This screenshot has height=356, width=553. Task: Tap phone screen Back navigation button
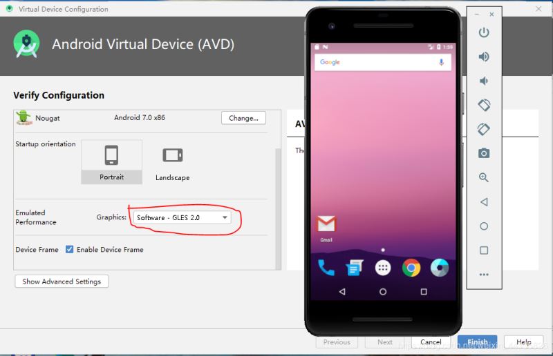[x=342, y=292]
